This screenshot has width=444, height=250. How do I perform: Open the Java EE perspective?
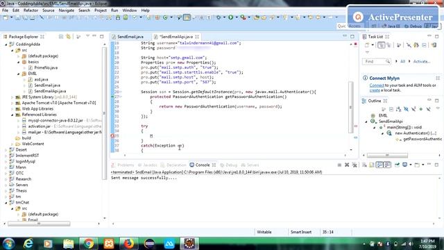pyautogui.click(x=391, y=26)
